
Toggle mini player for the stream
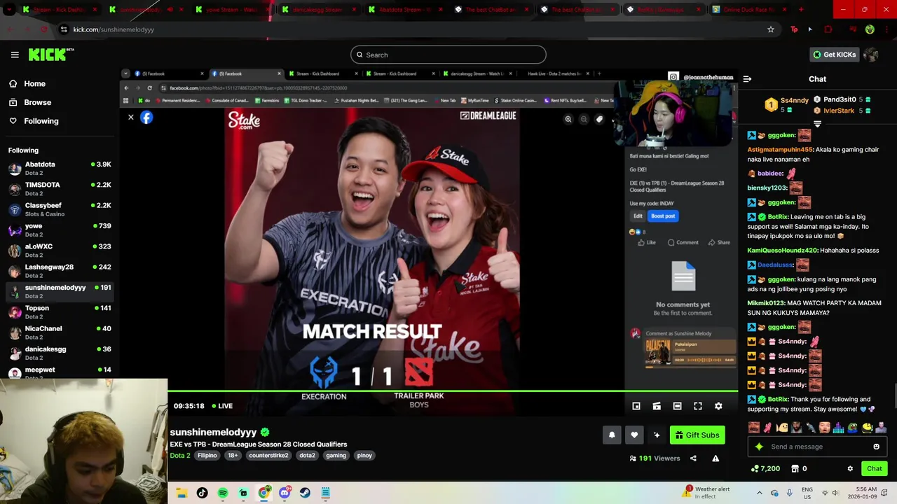[x=636, y=406]
